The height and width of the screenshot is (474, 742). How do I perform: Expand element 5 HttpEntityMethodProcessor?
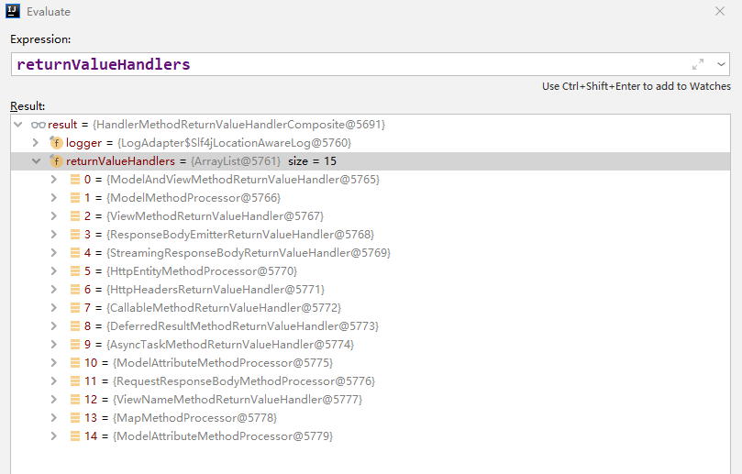point(54,271)
